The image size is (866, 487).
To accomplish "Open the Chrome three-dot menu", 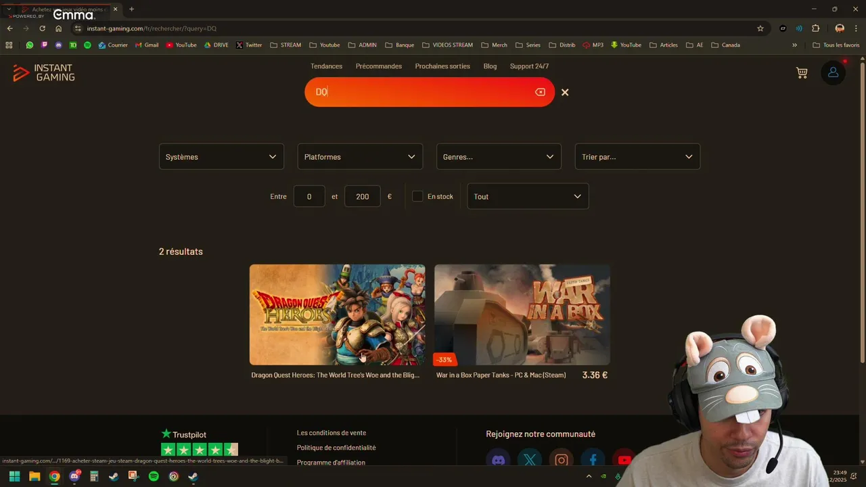I will [x=857, y=28].
